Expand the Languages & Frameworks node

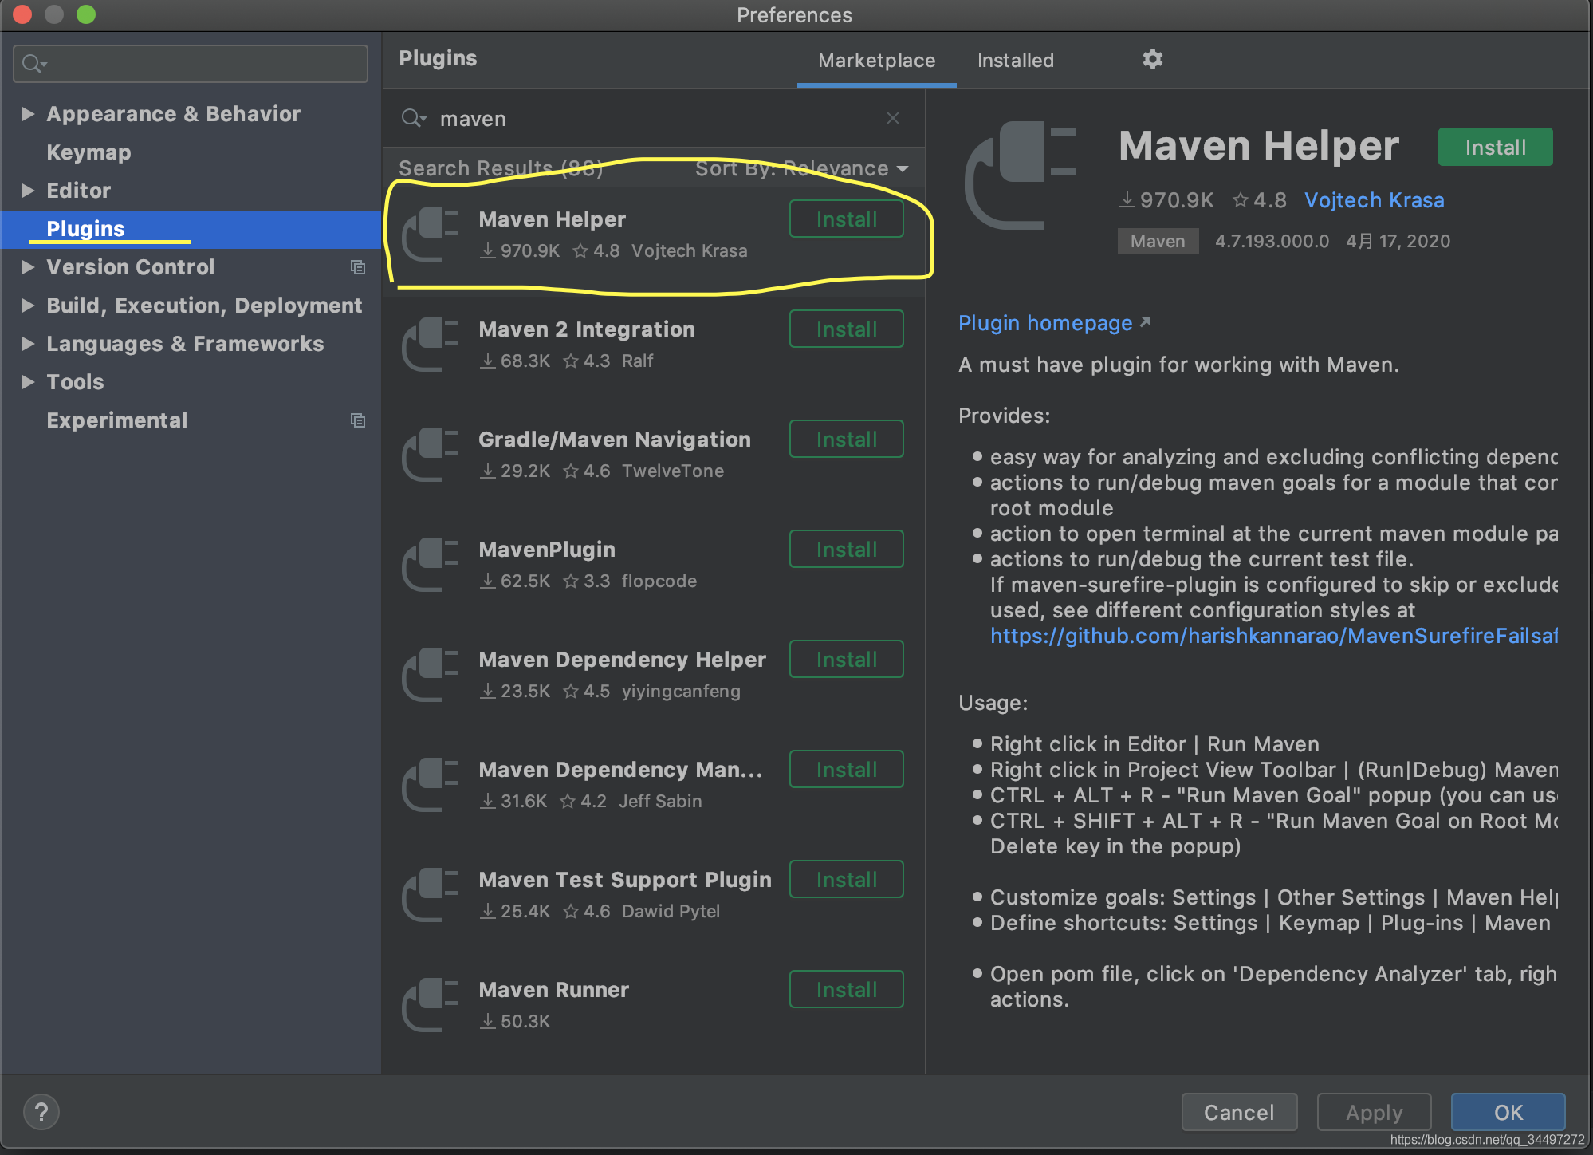[28, 344]
